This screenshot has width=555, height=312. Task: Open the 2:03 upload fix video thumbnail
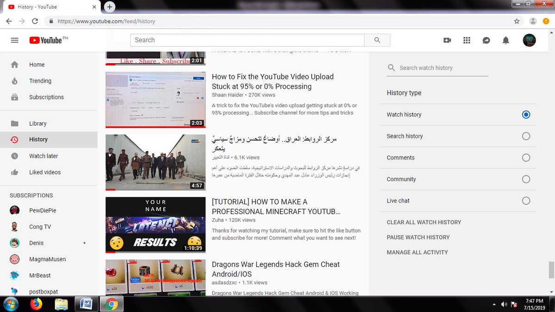point(155,100)
